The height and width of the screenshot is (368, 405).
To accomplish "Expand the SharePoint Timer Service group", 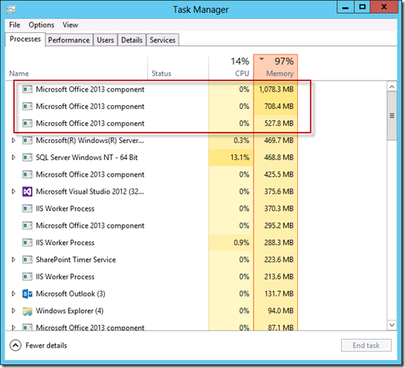I will point(13,259).
